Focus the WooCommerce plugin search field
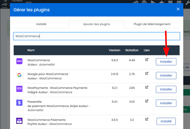Image resolution: width=190 pixels, height=129 pixels. (x=97, y=36)
